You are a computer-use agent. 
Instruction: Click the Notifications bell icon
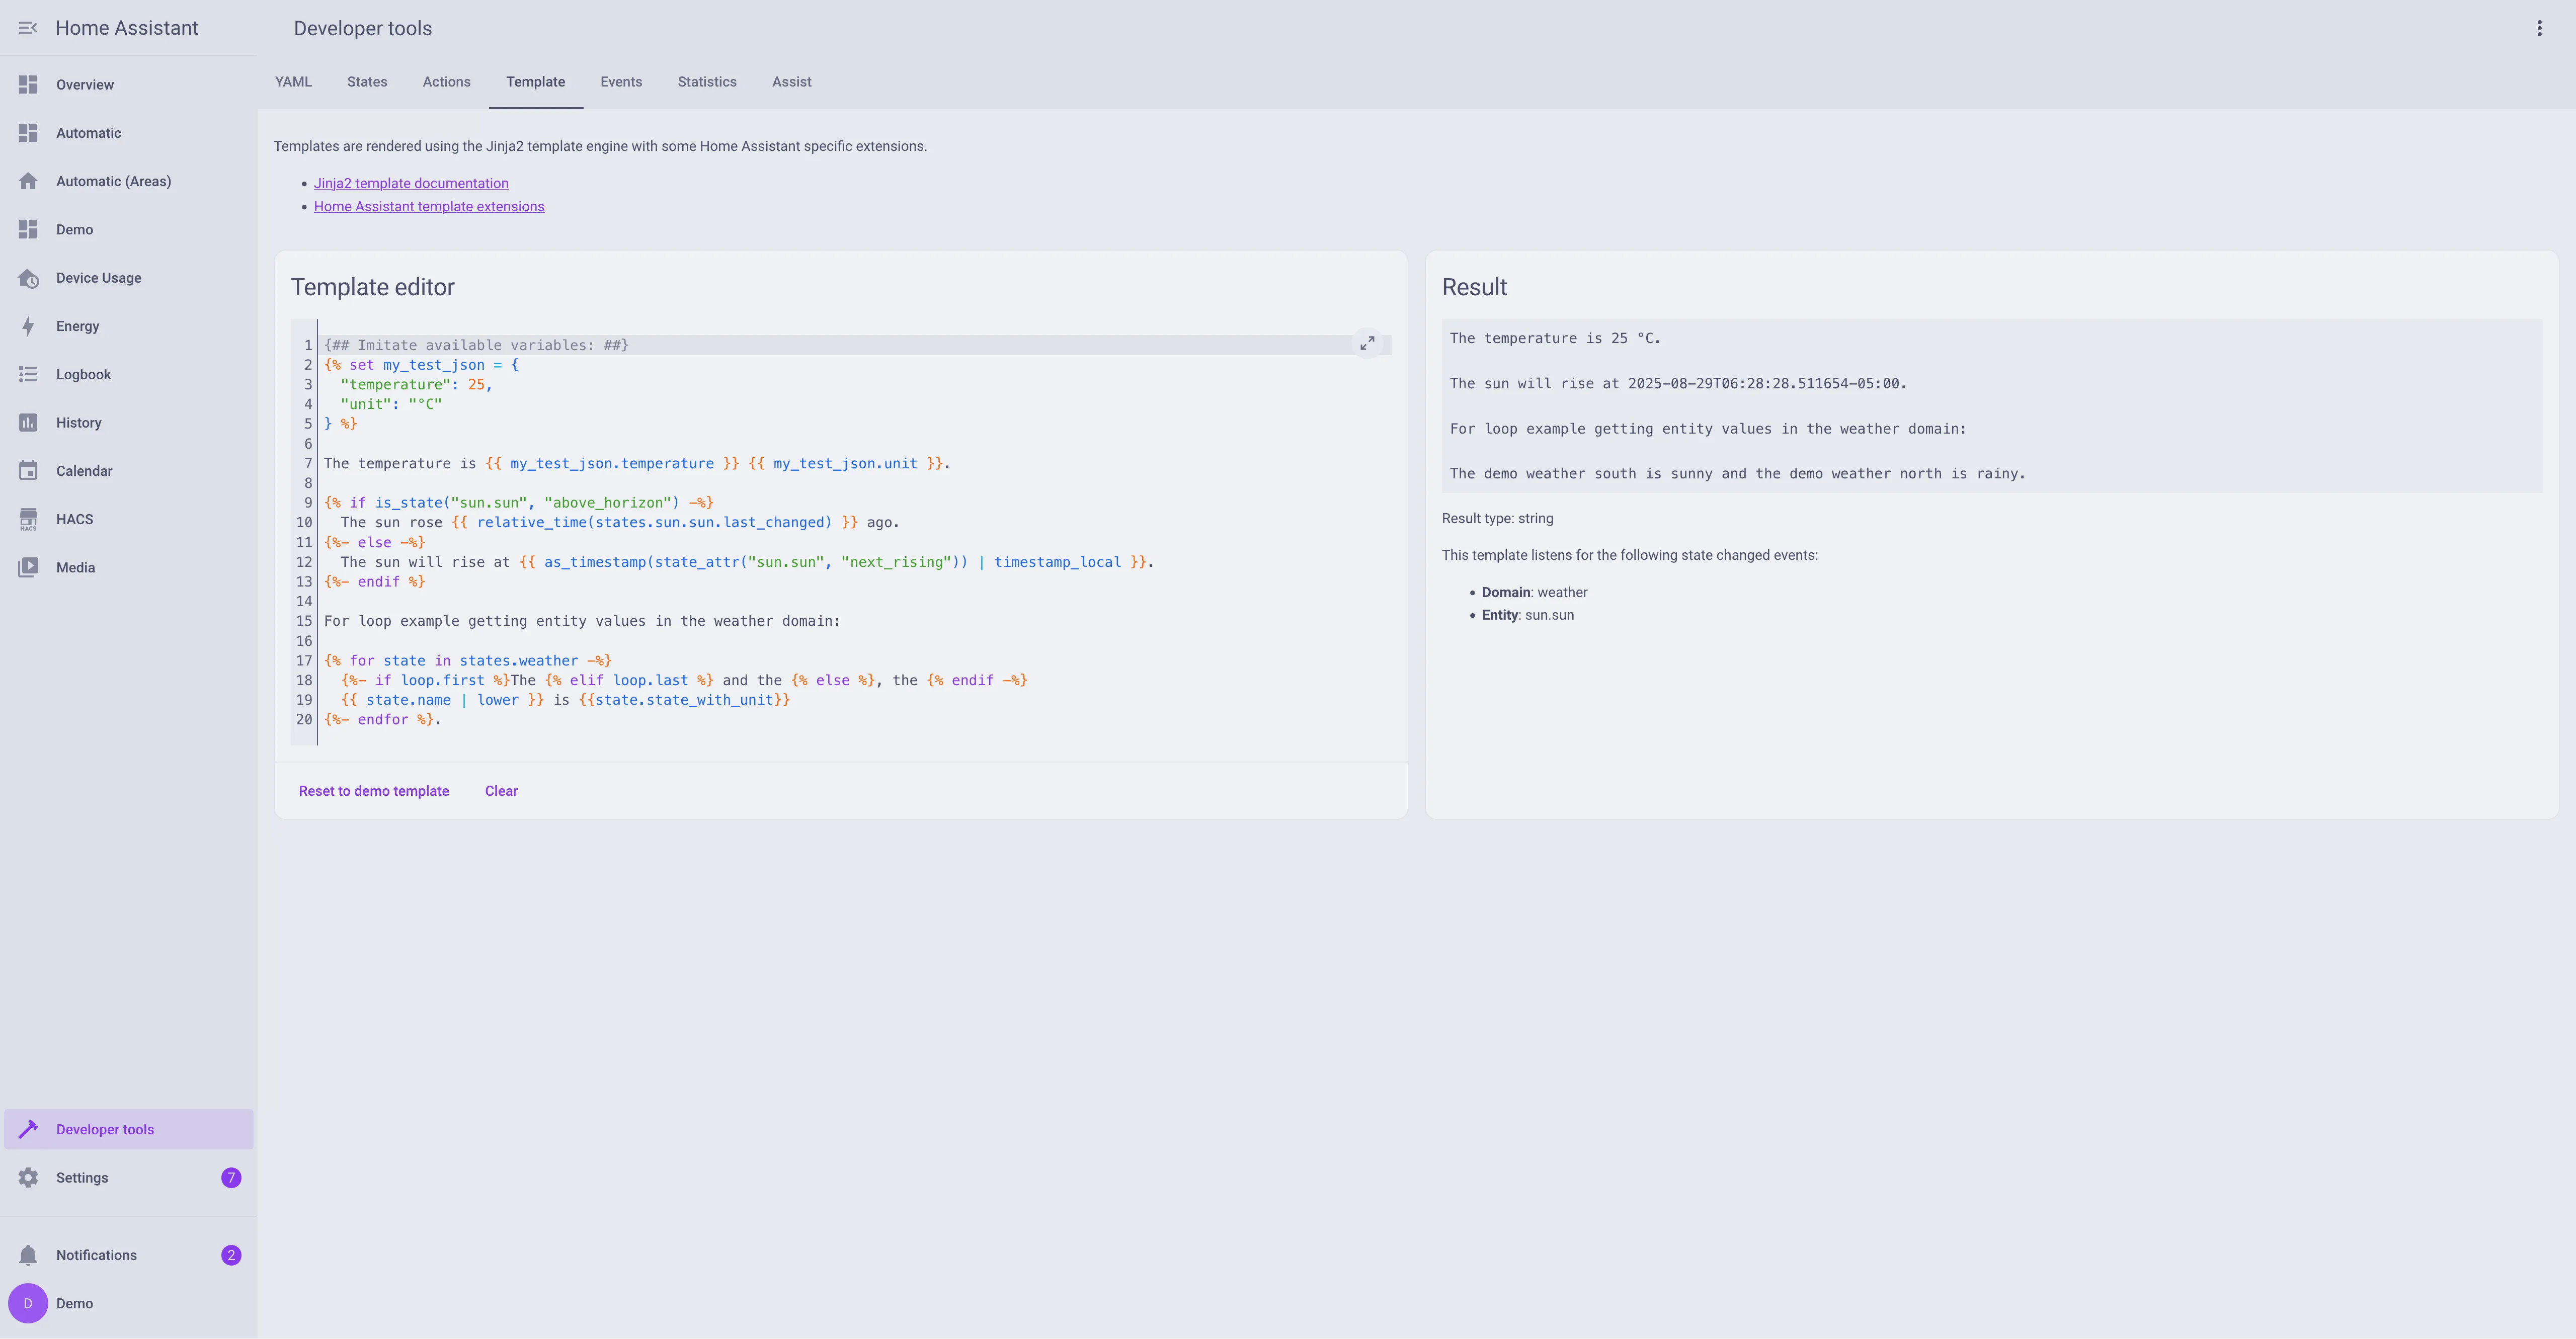[x=28, y=1255]
